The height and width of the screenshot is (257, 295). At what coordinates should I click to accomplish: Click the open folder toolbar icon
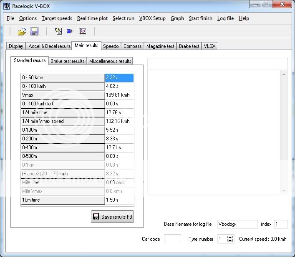(x=22, y=31)
